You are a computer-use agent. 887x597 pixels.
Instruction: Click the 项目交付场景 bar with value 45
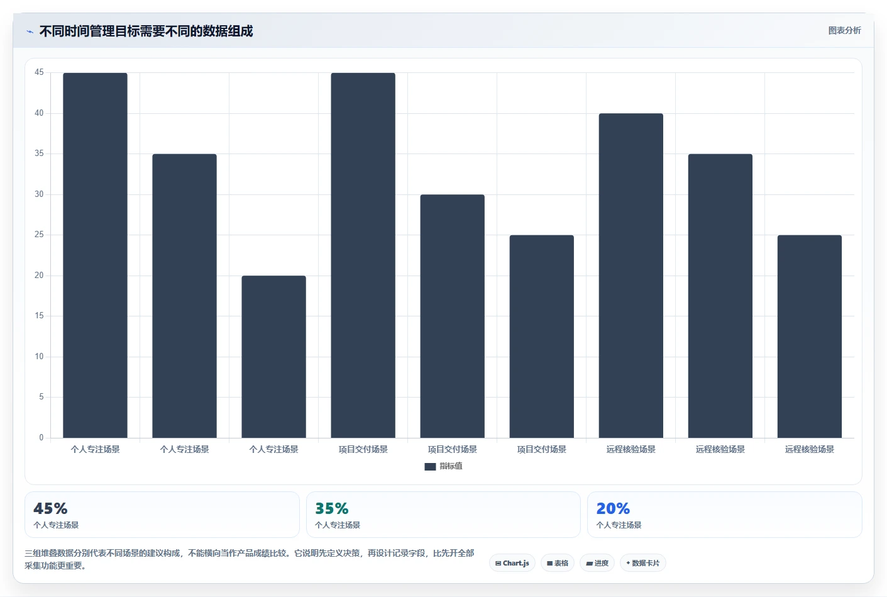[363, 255]
